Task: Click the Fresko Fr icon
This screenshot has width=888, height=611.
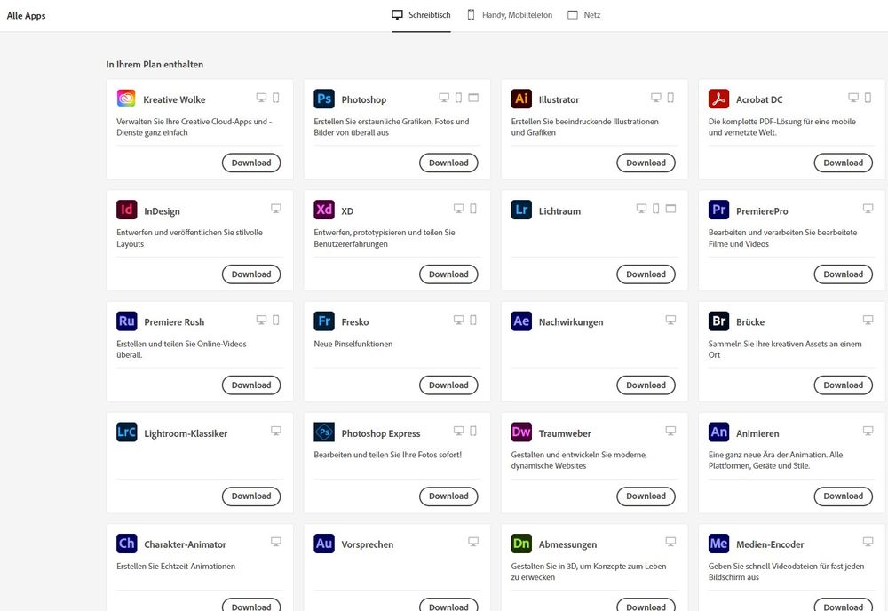Action: (x=324, y=321)
